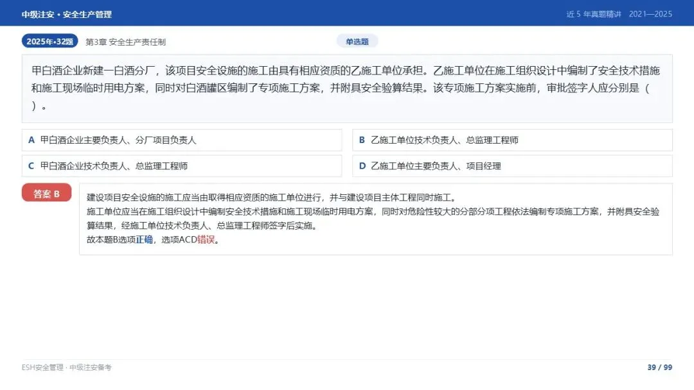Click the header text 近5年真题精讲 2021—2025
The height and width of the screenshot is (390, 694).
(x=619, y=14)
